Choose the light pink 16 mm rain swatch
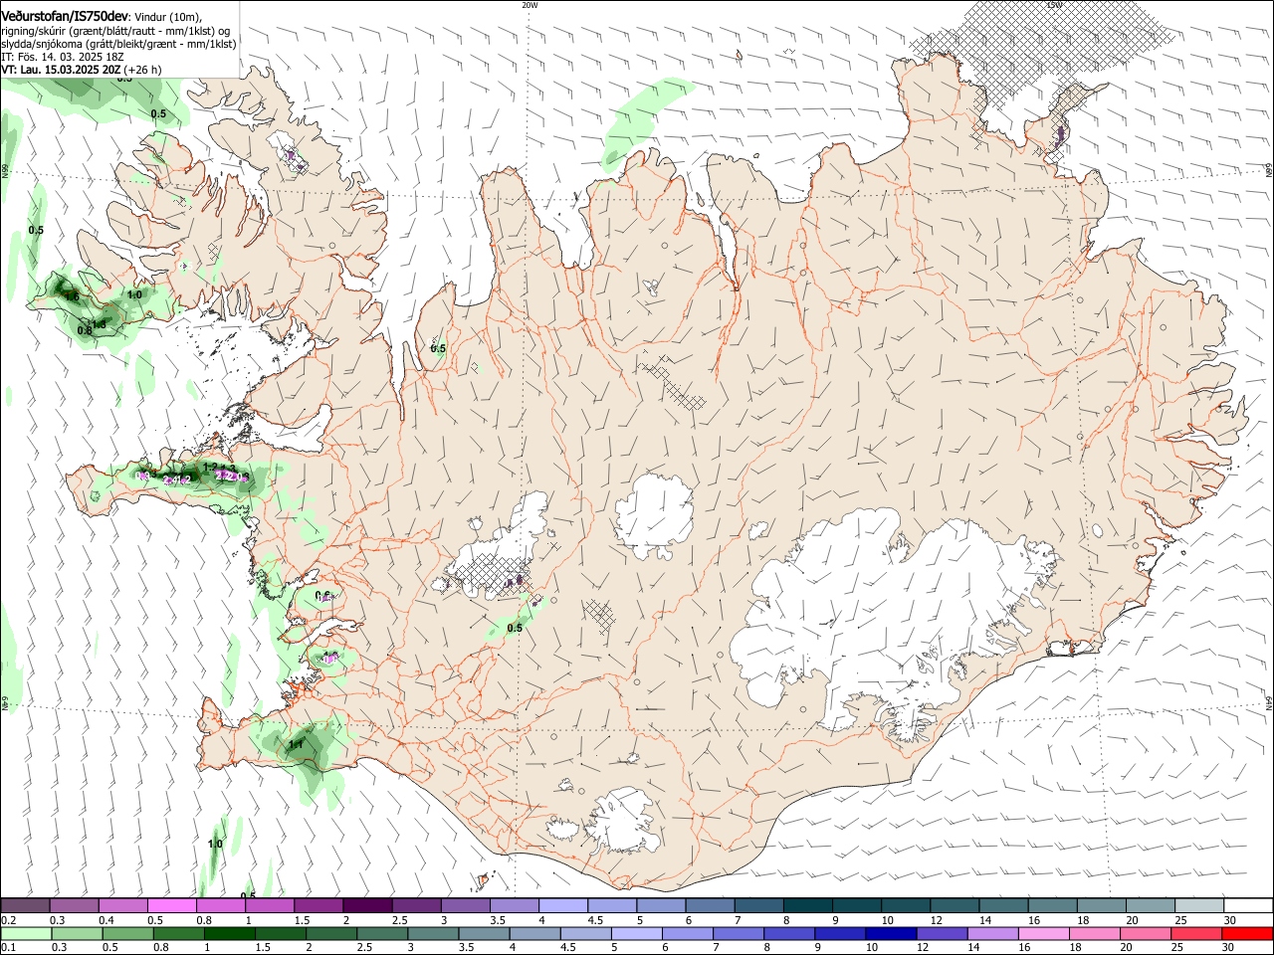This screenshot has width=1274, height=955. [x=1045, y=933]
